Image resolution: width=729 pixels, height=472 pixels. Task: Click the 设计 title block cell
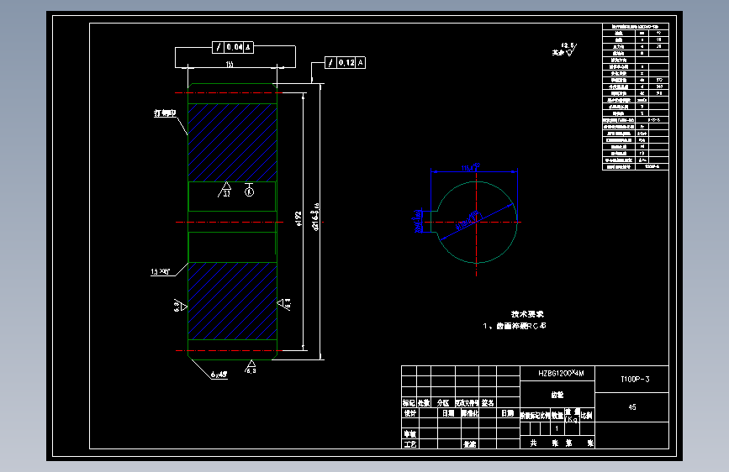pos(410,413)
